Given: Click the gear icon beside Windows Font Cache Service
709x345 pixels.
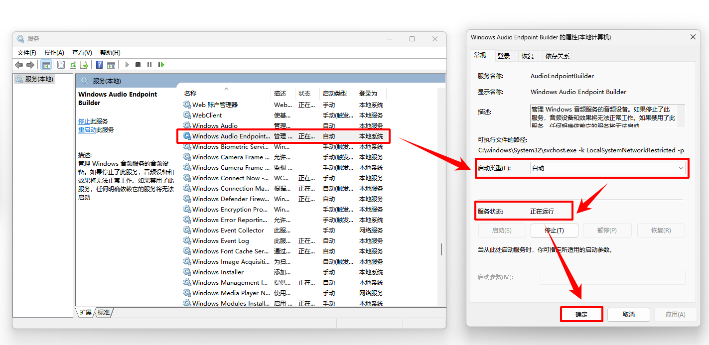Looking at the screenshot, I should (187, 251).
